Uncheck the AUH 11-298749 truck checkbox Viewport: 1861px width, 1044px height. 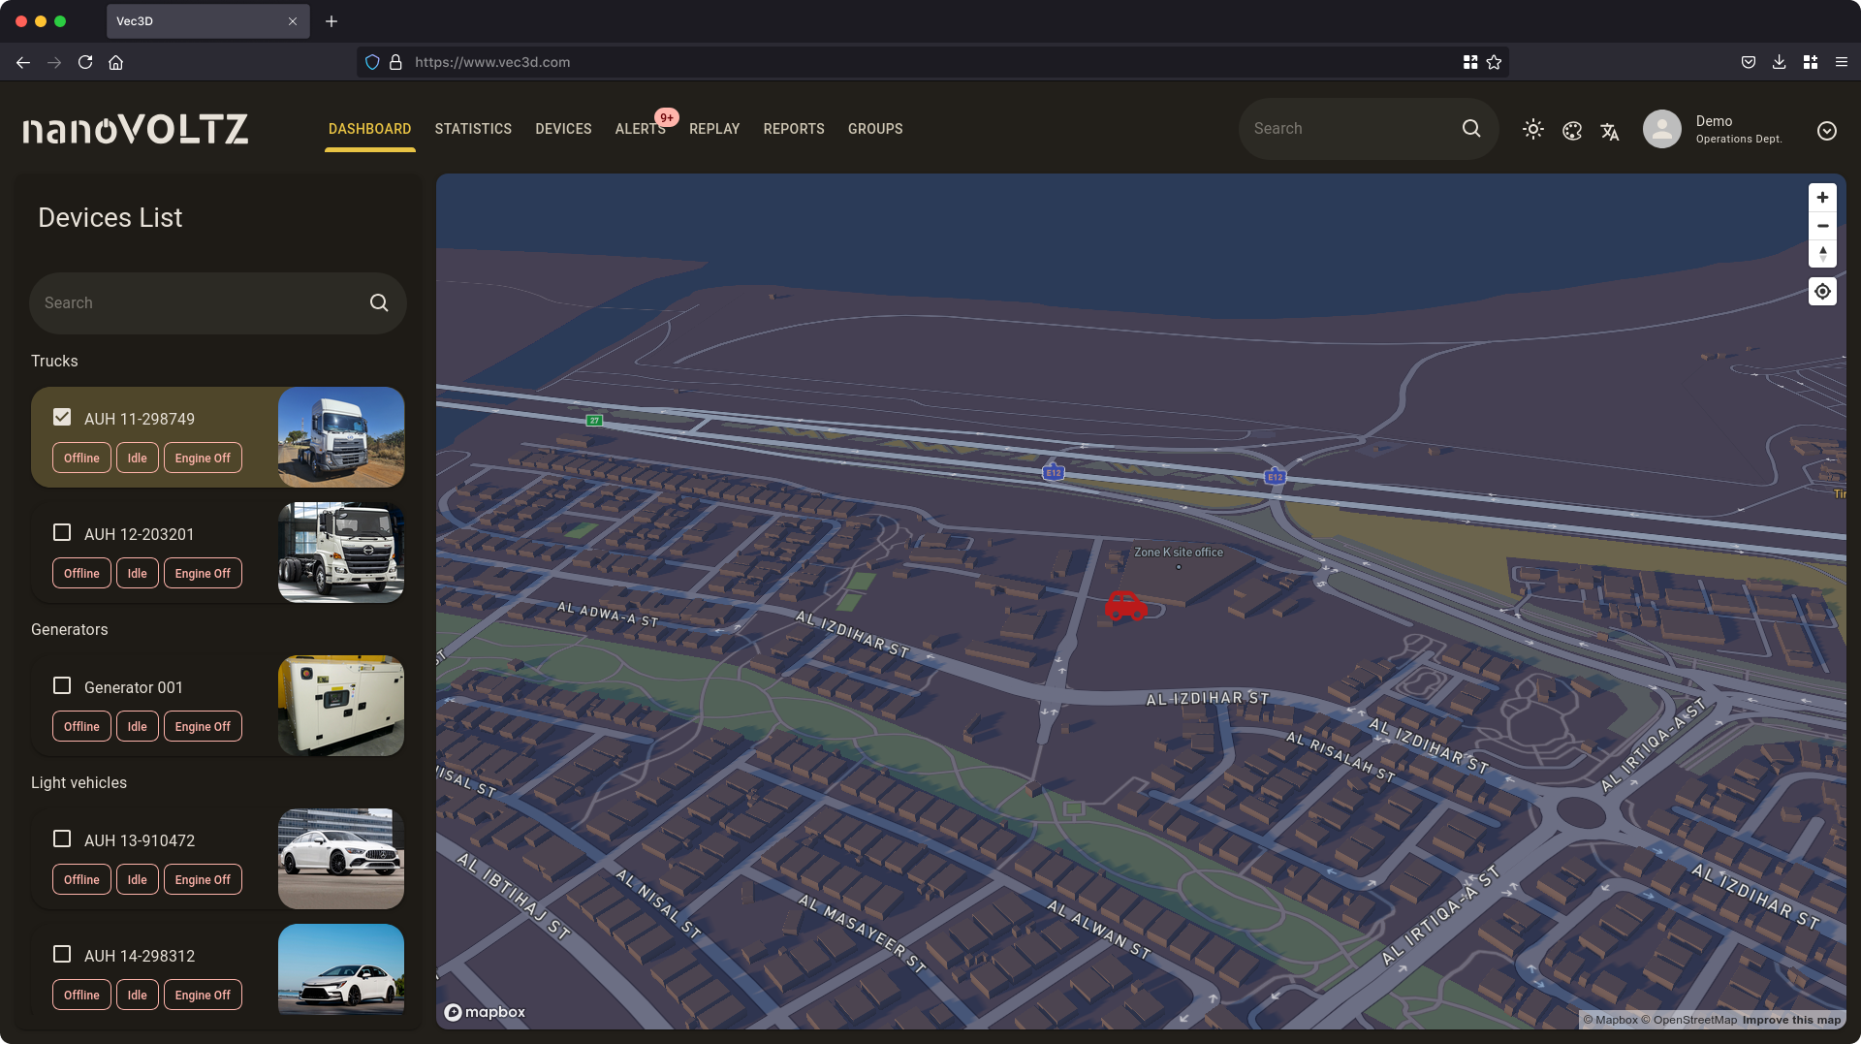[62, 418]
